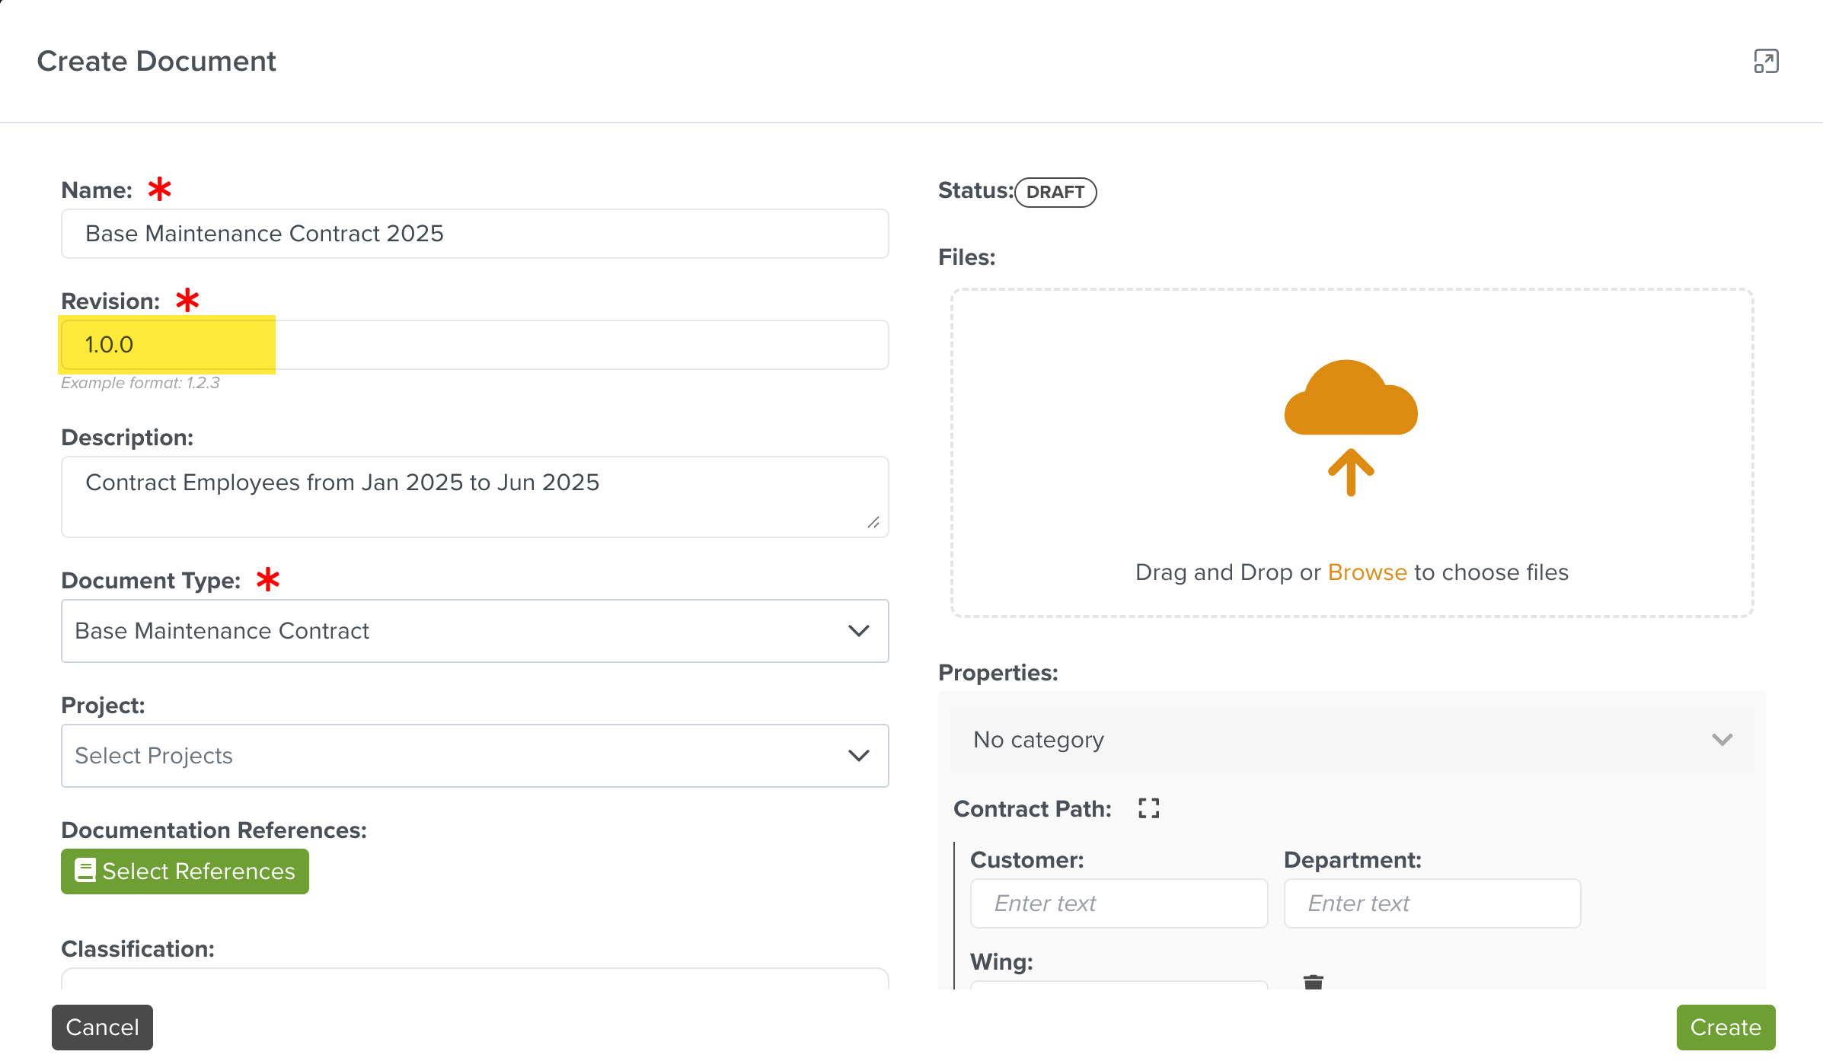Click into the Name input field
This screenshot has width=1823, height=1061.
474,234
